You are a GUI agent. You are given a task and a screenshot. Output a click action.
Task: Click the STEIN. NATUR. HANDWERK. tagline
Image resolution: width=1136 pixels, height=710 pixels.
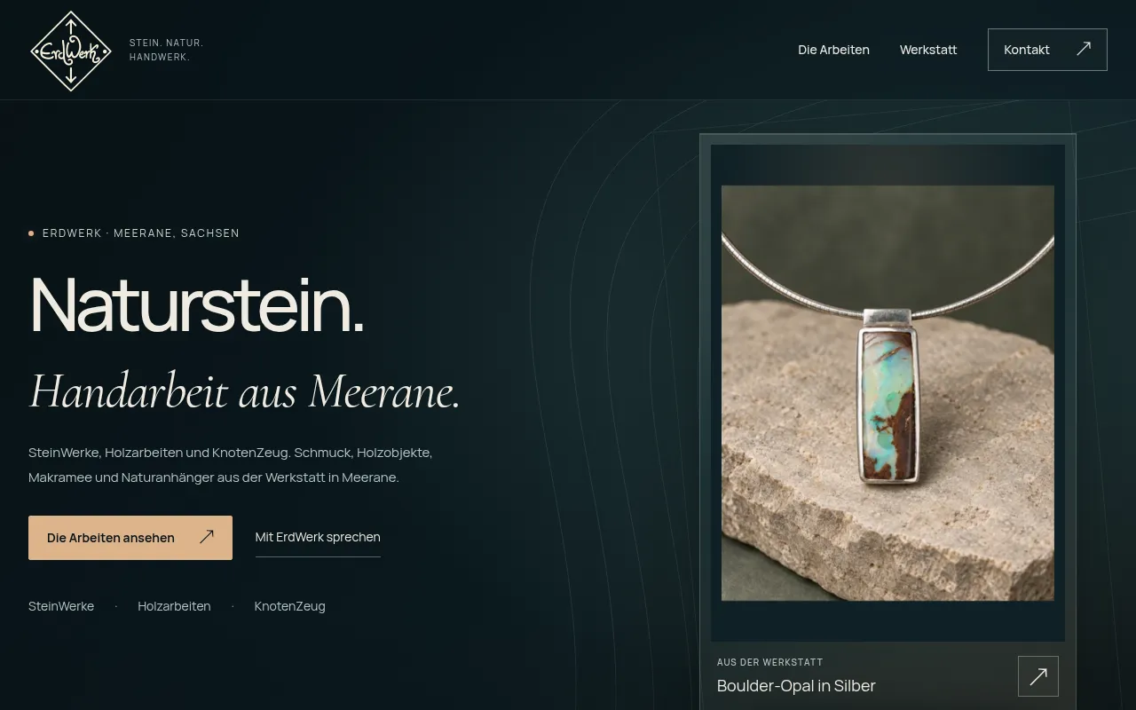tap(167, 50)
